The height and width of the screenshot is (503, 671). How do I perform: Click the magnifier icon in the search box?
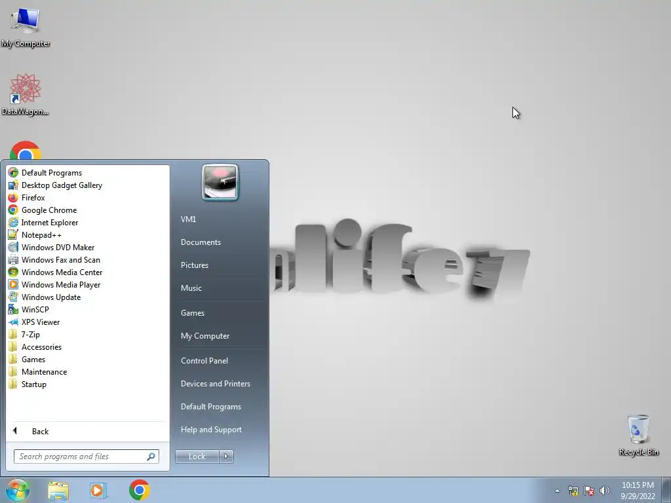pos(151,456)
